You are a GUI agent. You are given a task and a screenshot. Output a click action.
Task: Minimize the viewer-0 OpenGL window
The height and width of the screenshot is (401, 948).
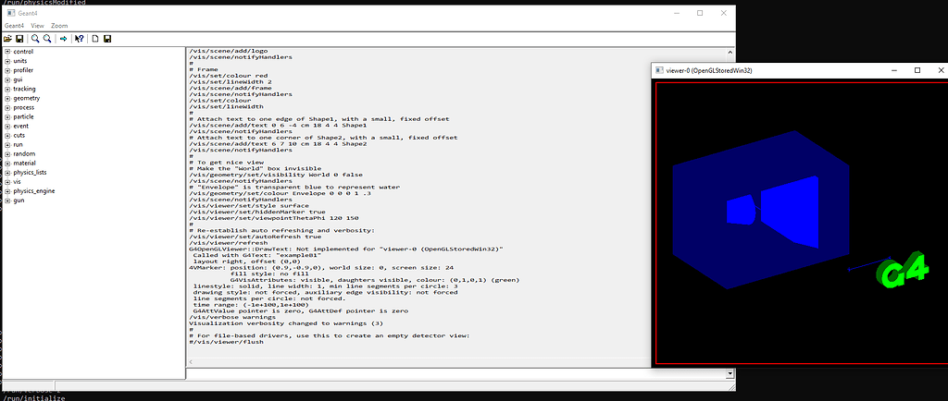[x=894, y=70]
